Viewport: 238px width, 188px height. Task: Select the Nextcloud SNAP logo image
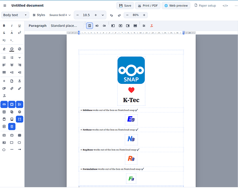pyautogui.click(x=131, y=70)
